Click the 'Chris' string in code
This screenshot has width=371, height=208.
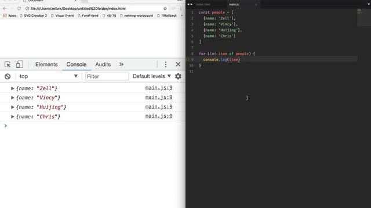coord(225,36)
